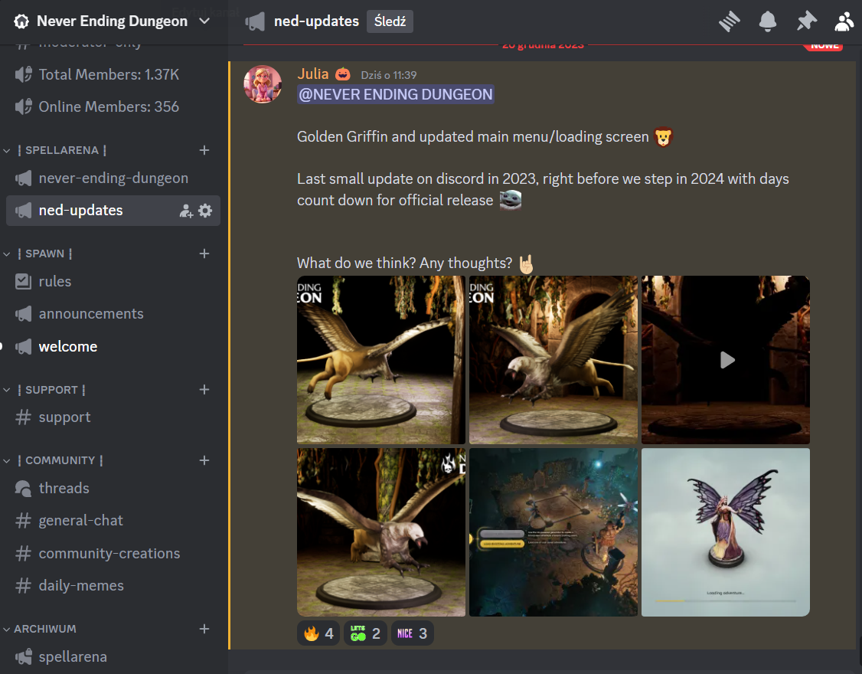Collapse the ARCHIWUM category
The height and width of the screenshot is (674, 862).
click(x=41, y=629)
